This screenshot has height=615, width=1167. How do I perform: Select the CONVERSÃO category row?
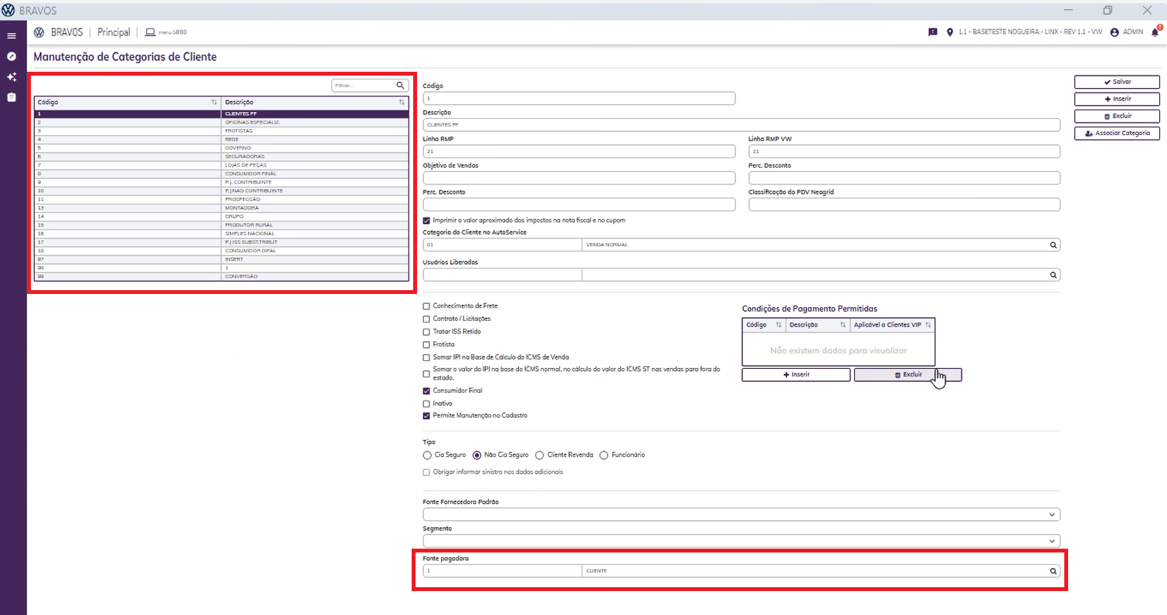221,276
